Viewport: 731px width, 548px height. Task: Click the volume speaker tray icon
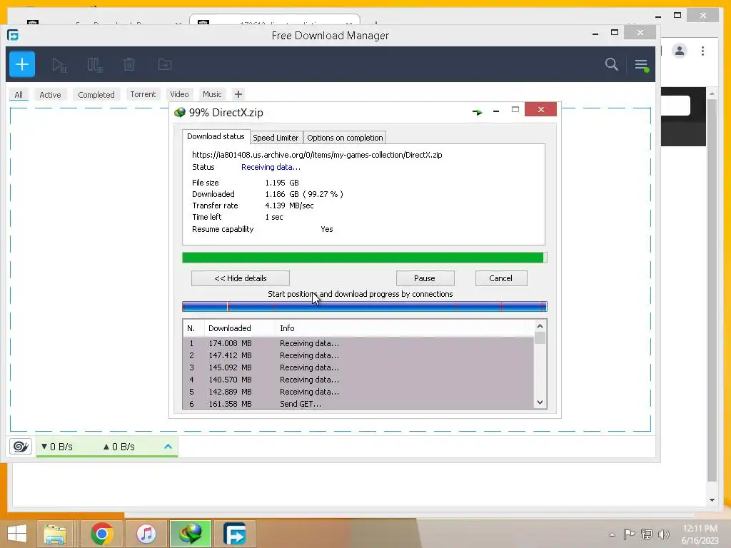pyautogui.click(x=663, y=534)
